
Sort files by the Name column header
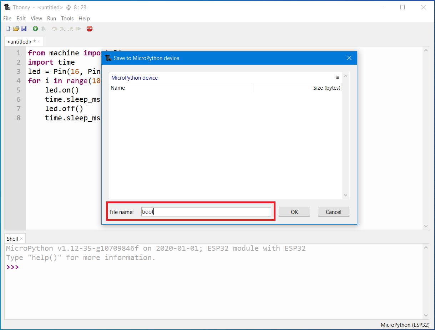pyautogui.click(x=118, y=87)
